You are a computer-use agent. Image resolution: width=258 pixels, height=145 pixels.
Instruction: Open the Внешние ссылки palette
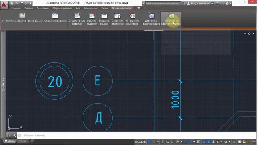coord(104,19)
